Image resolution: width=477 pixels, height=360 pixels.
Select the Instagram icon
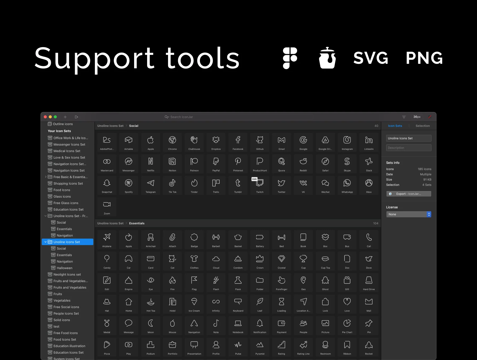point(347,142)
